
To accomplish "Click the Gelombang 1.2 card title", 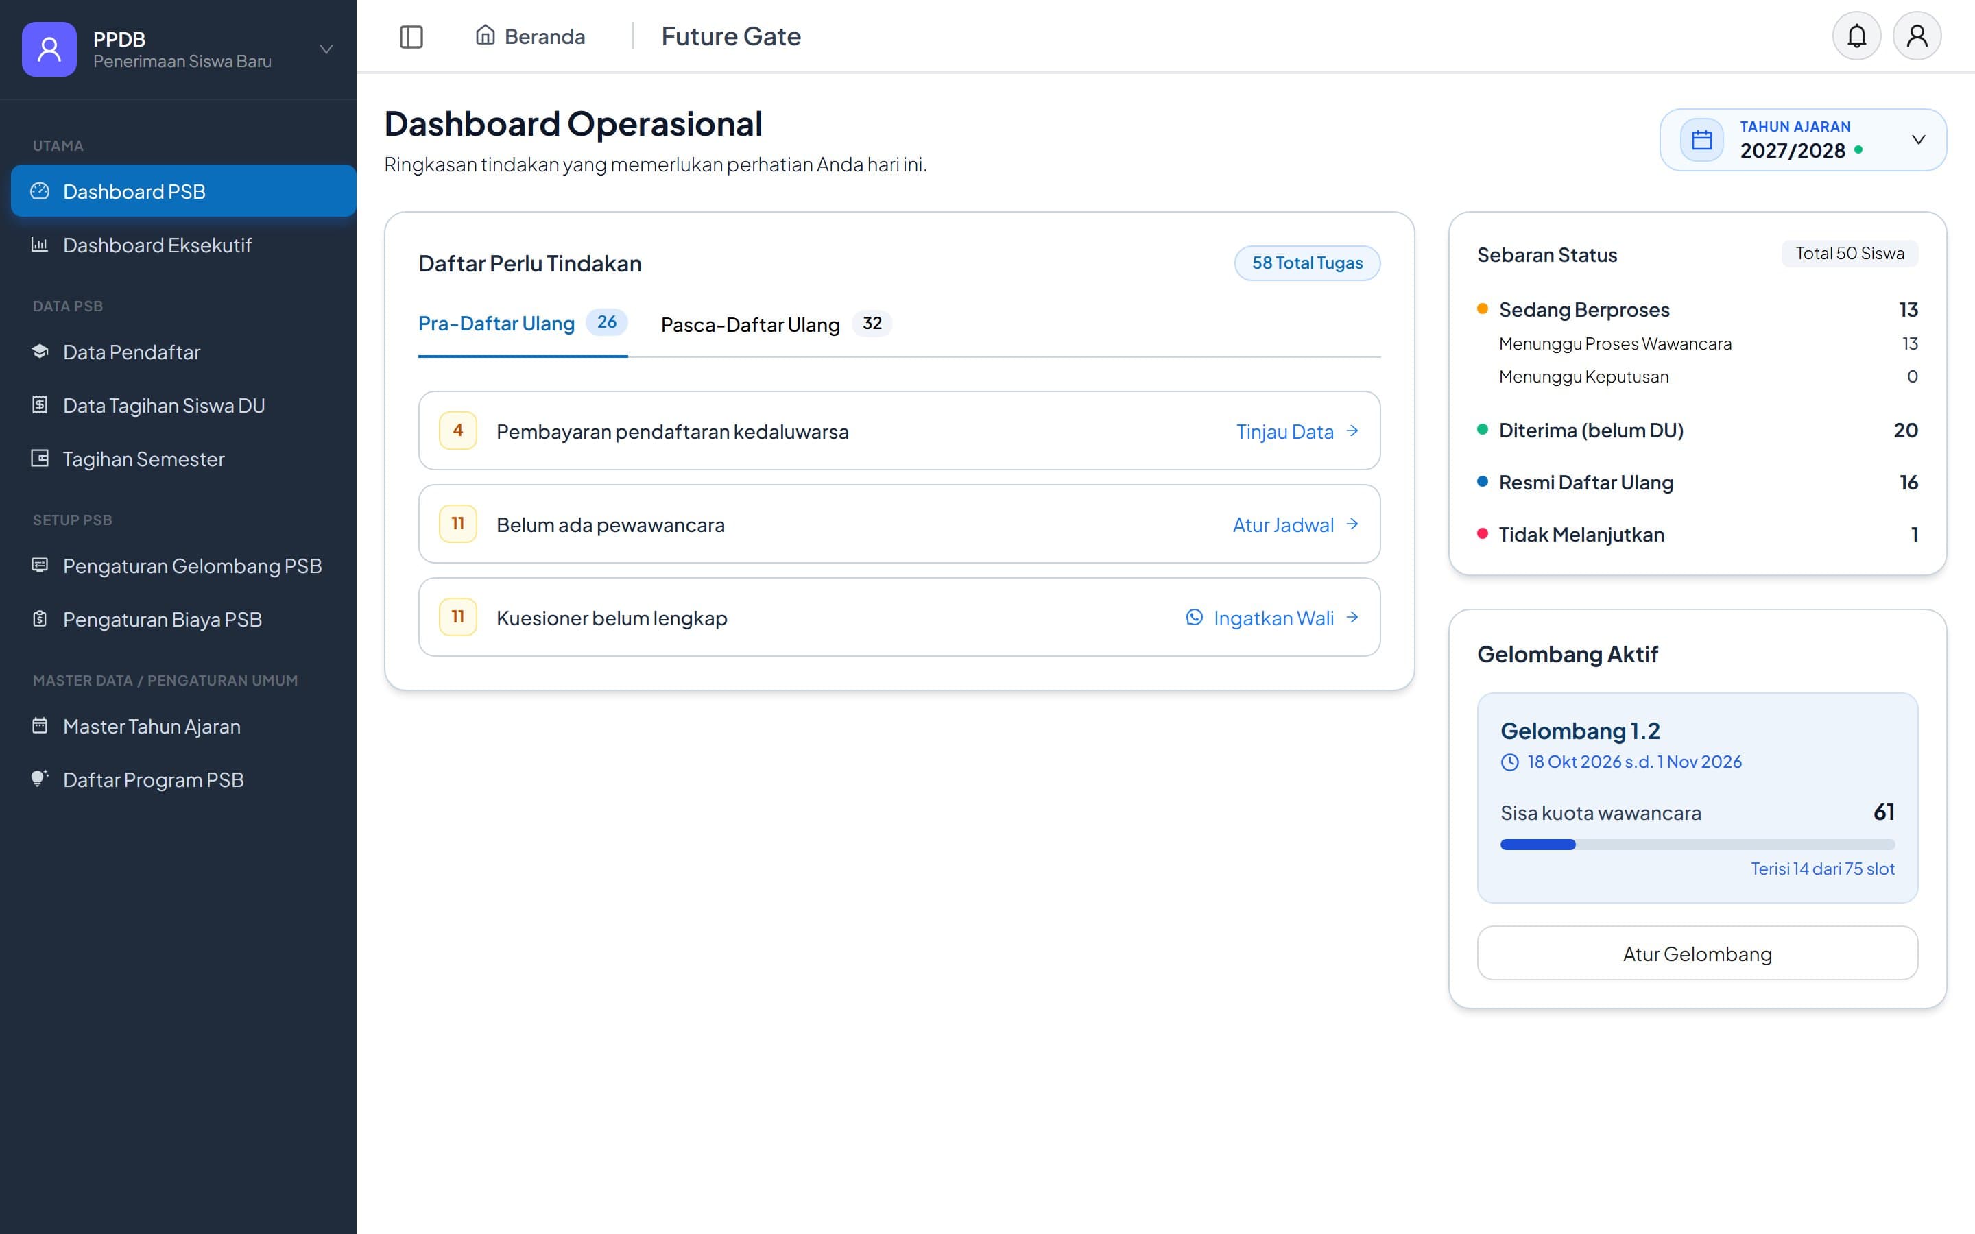I will pos(1580,730).
